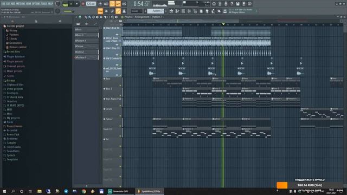Viewport: 347px width, 195px height.
Task: Toggle the orange recording countdown icon
Action: click(112, 4)
